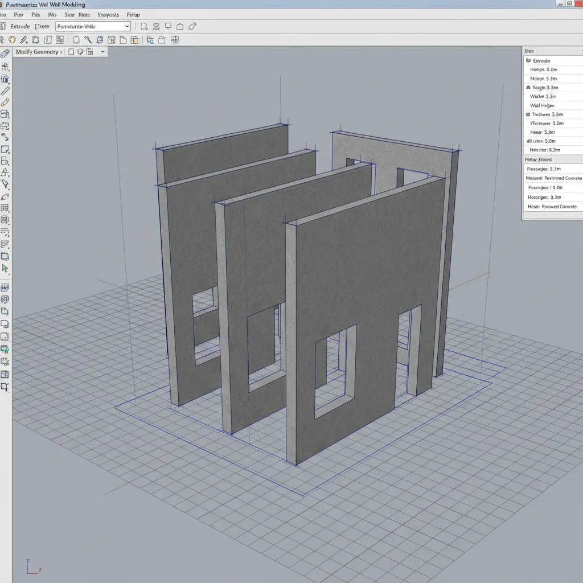Select the Atustex 5.0m property row
Image resolution: width=583 pixels, height=583 pixels.
coord(553,141)
